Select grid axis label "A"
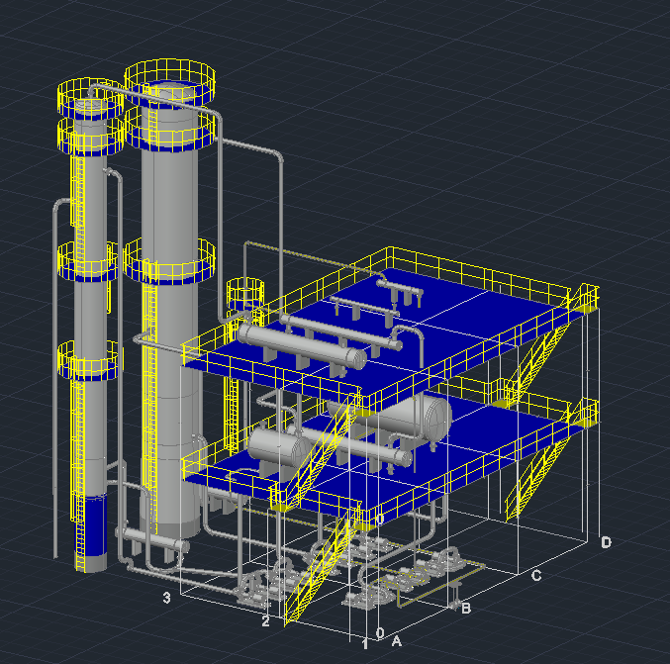The width and height of the screenshot is (670, 664). [397, 641]
